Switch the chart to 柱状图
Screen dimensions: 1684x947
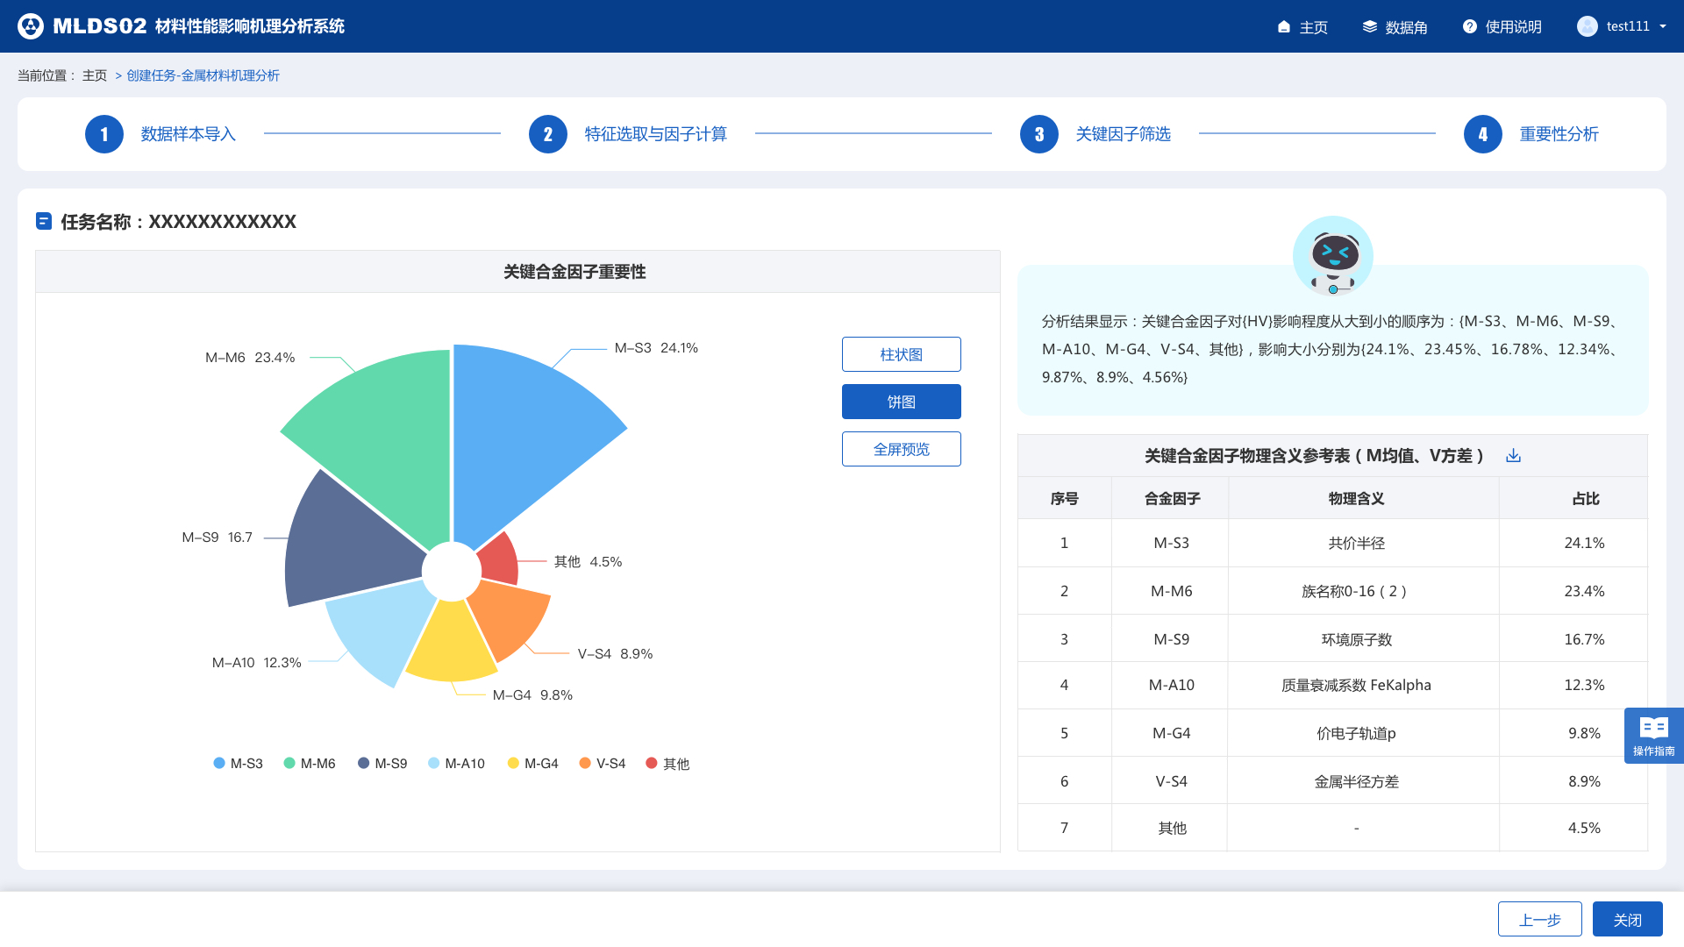pyautogui.click(x=901, y=354)
